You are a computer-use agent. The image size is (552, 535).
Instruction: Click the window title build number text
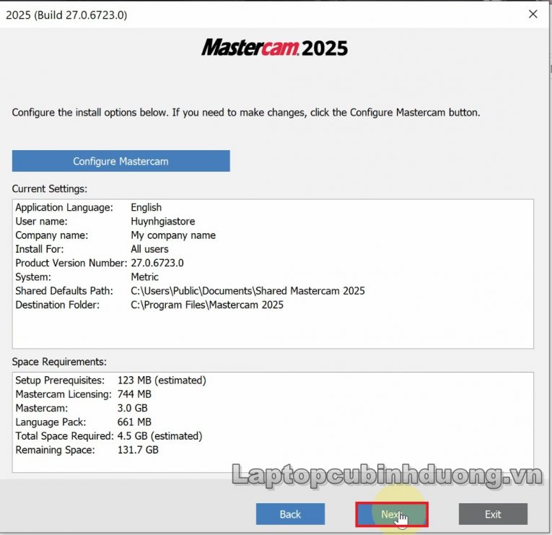click(x=66, y=14)
